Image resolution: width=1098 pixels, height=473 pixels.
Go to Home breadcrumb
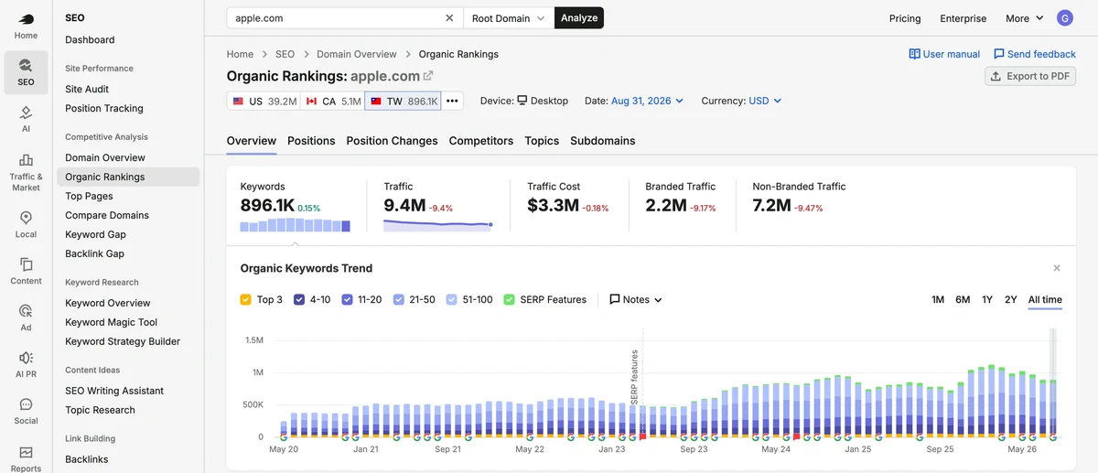pos(240,54)
